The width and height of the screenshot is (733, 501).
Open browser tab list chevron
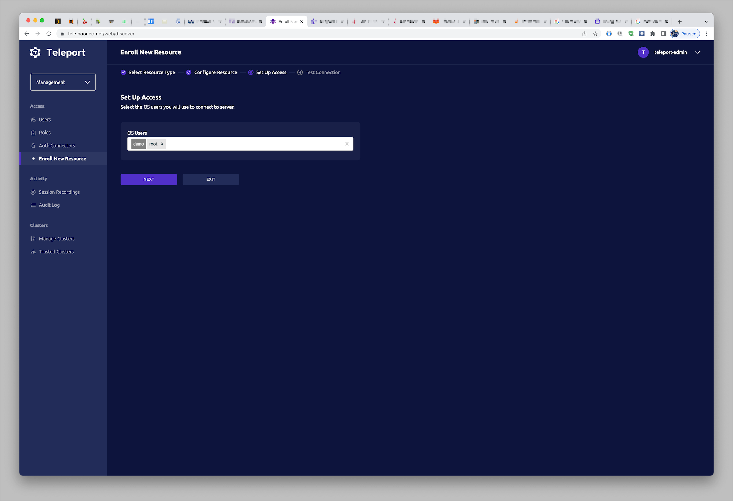click(x=706, y=22)
